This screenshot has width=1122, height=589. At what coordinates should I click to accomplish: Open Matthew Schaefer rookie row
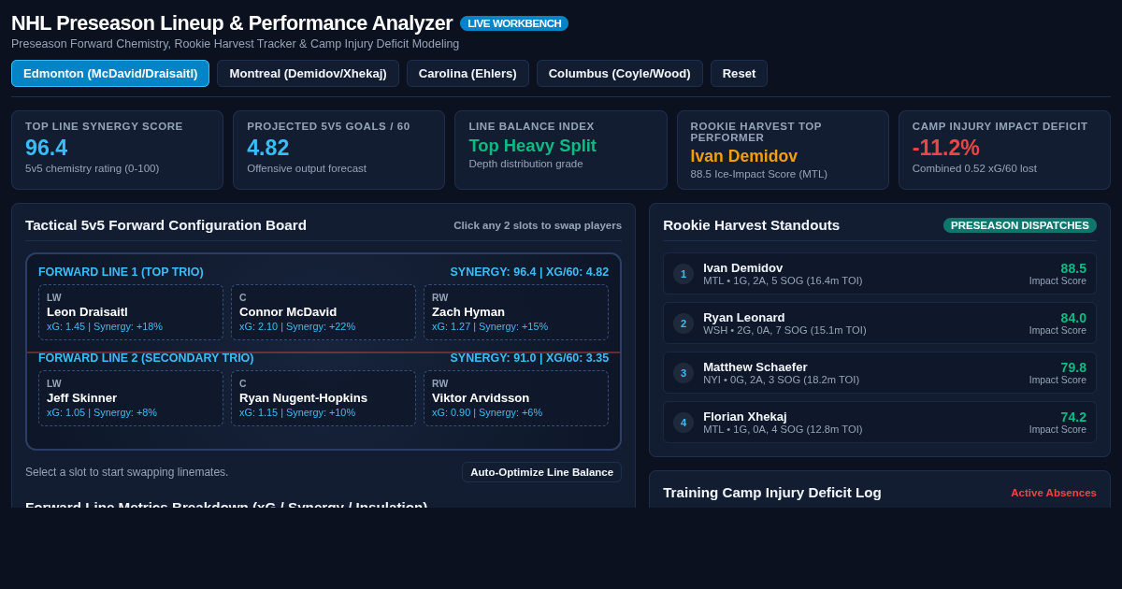click(x=880, y=373)
